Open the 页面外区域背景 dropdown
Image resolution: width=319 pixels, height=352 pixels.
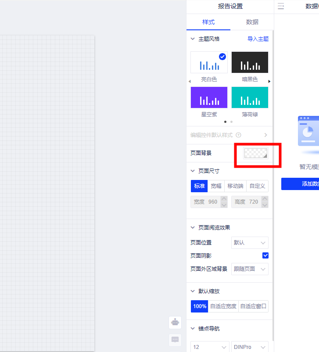coord(250,269)
